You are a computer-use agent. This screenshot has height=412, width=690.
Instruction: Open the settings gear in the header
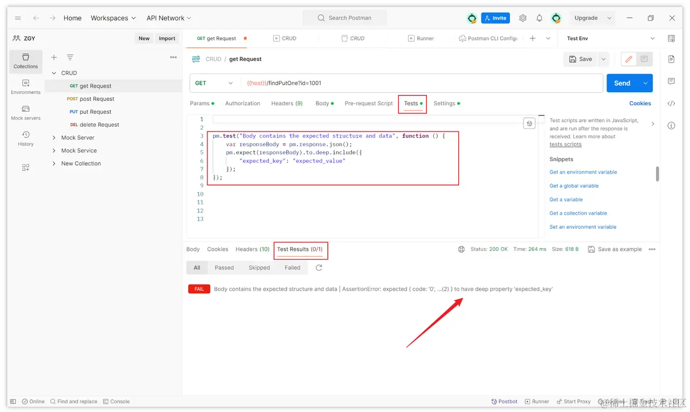click(523, 18)
